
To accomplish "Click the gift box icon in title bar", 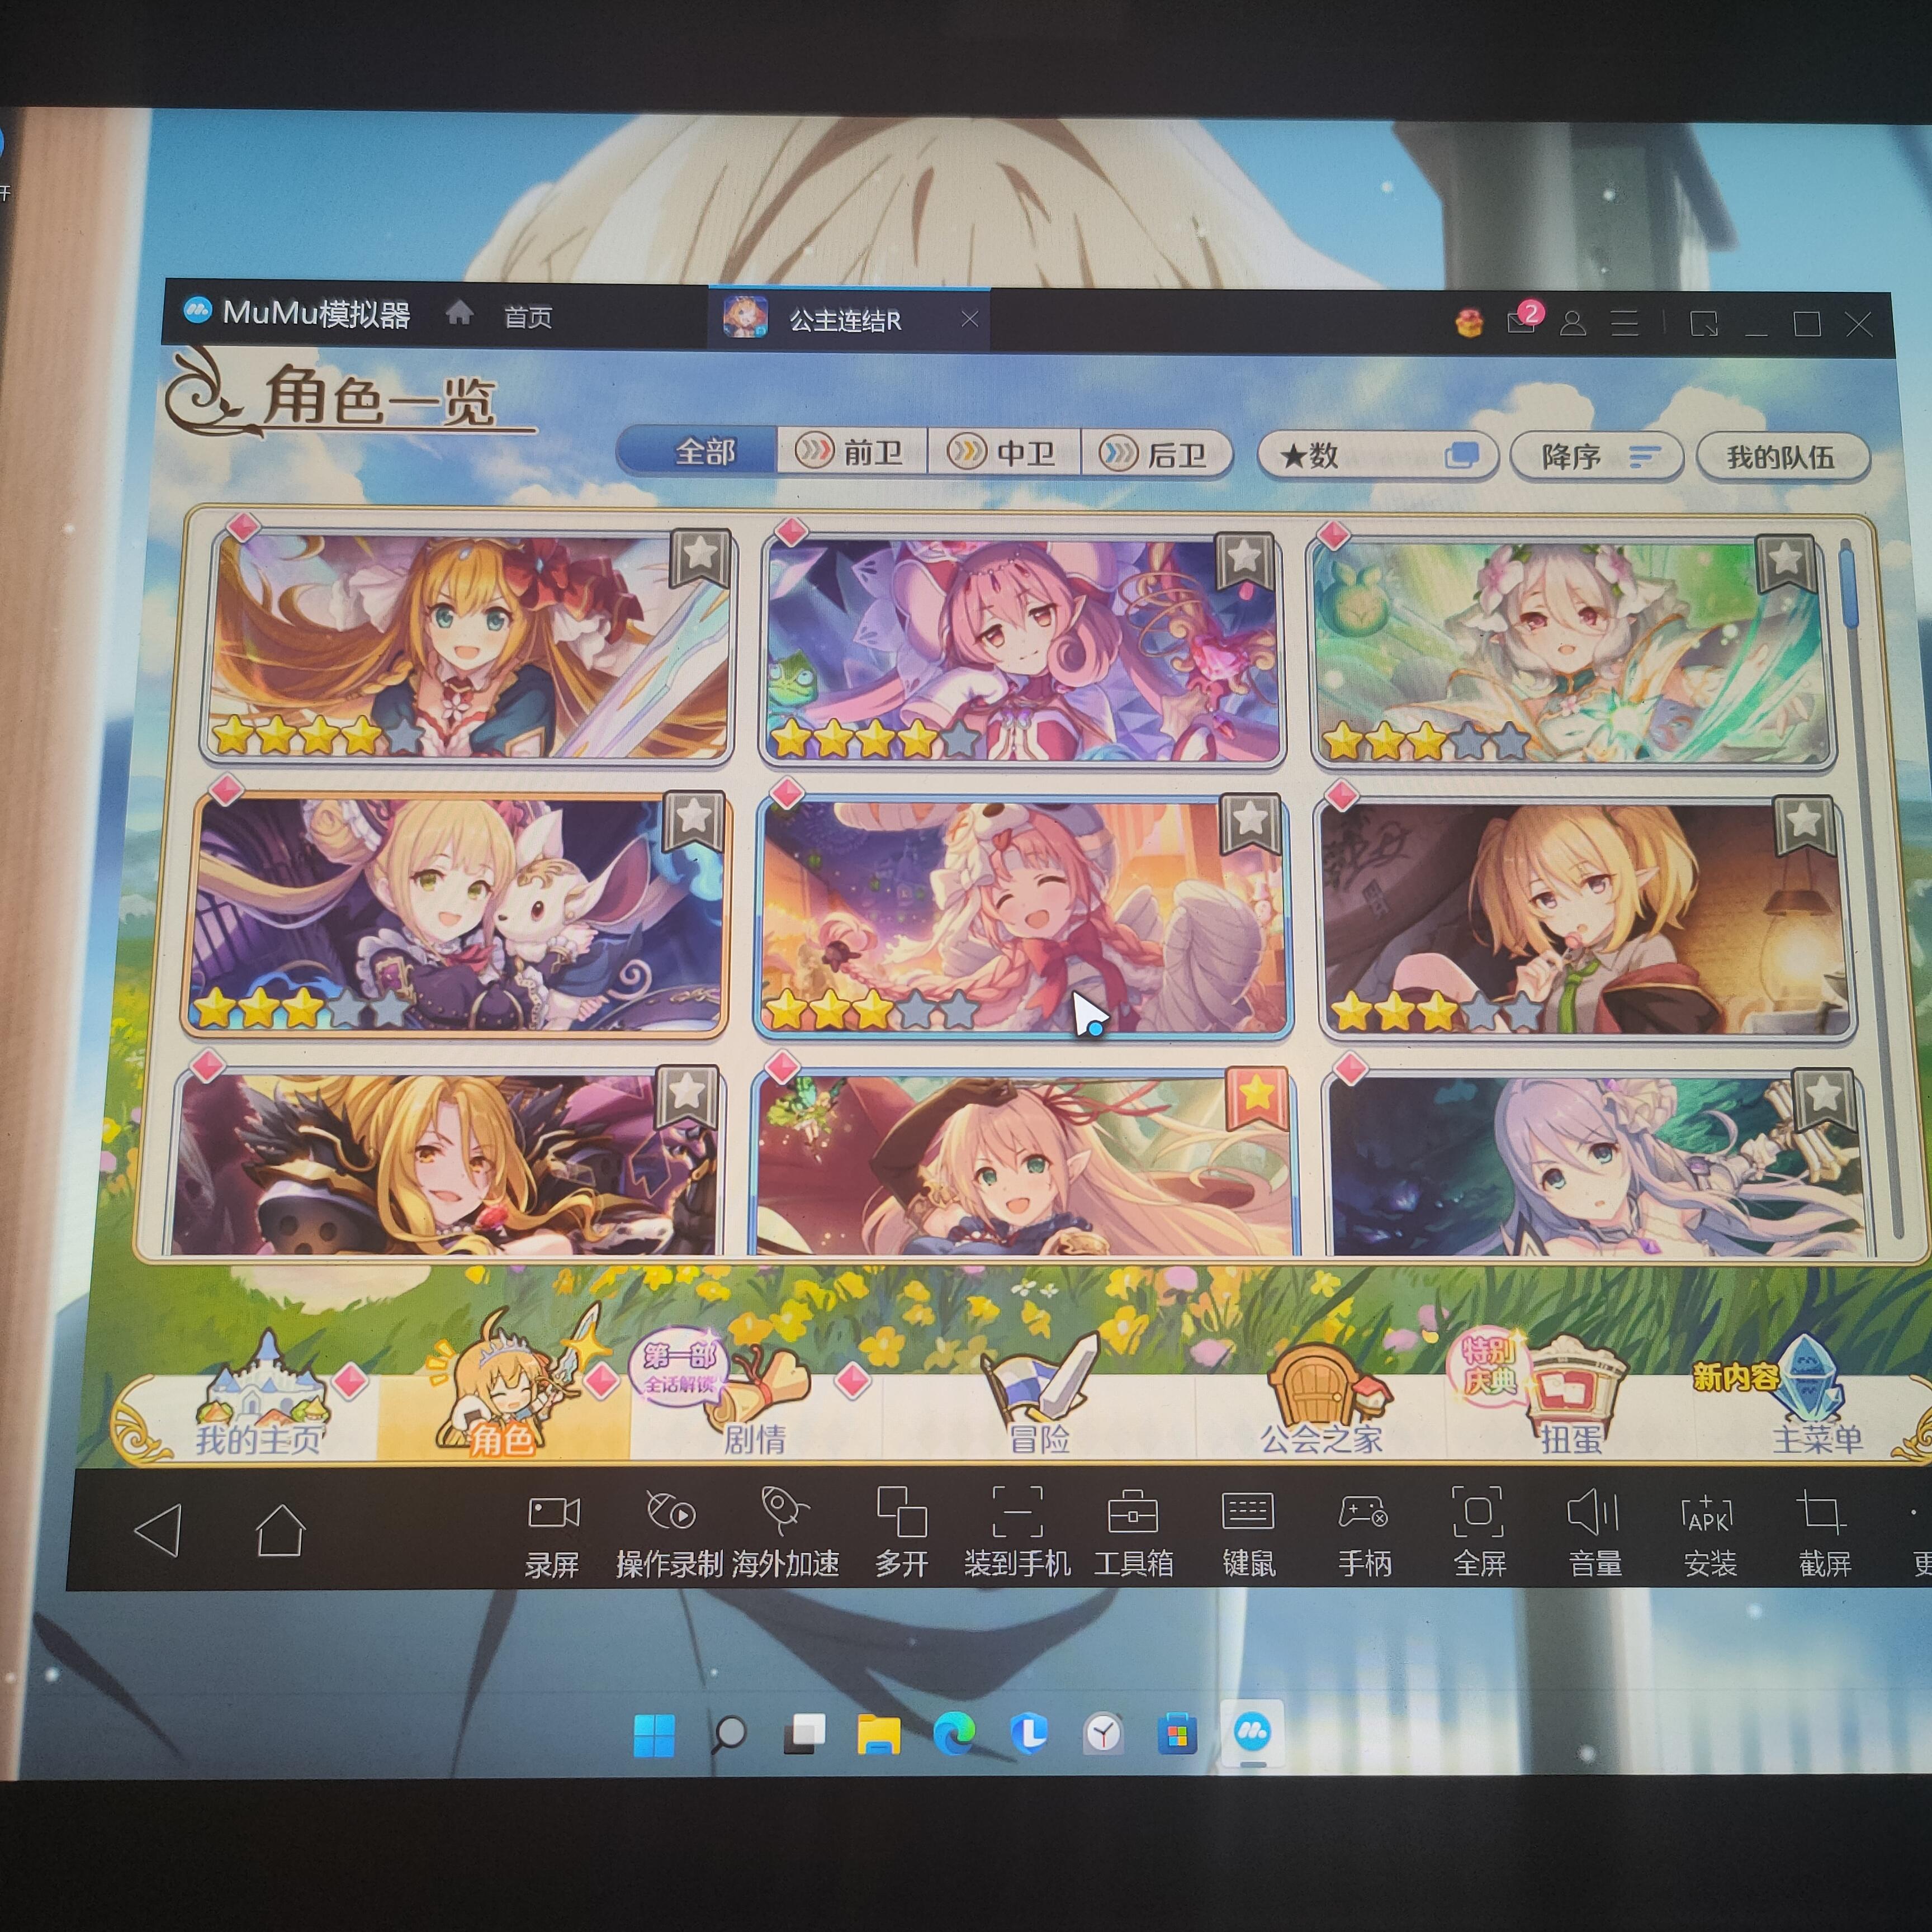I will (1469, 322).
